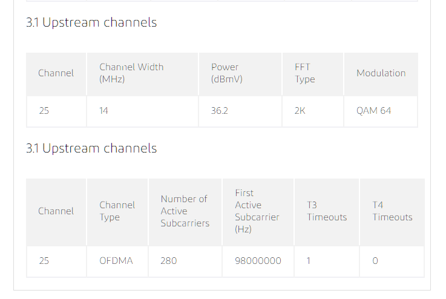Click the Channel Type column header
Screen dimensions: 446x299
pos(117,211)
